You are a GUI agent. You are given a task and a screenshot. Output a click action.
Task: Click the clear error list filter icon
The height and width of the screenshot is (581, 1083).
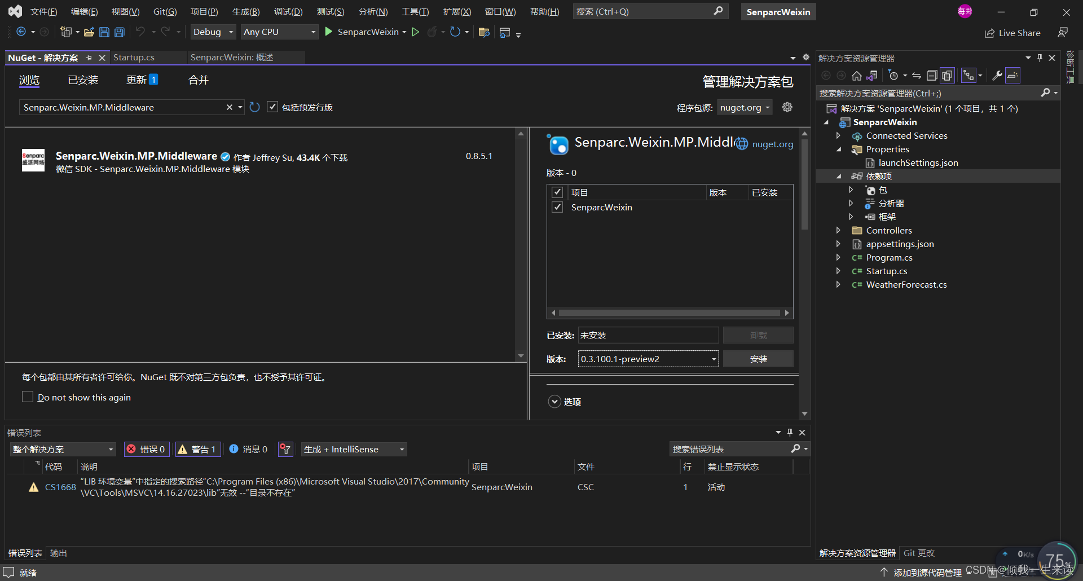(x=286, y=449)
